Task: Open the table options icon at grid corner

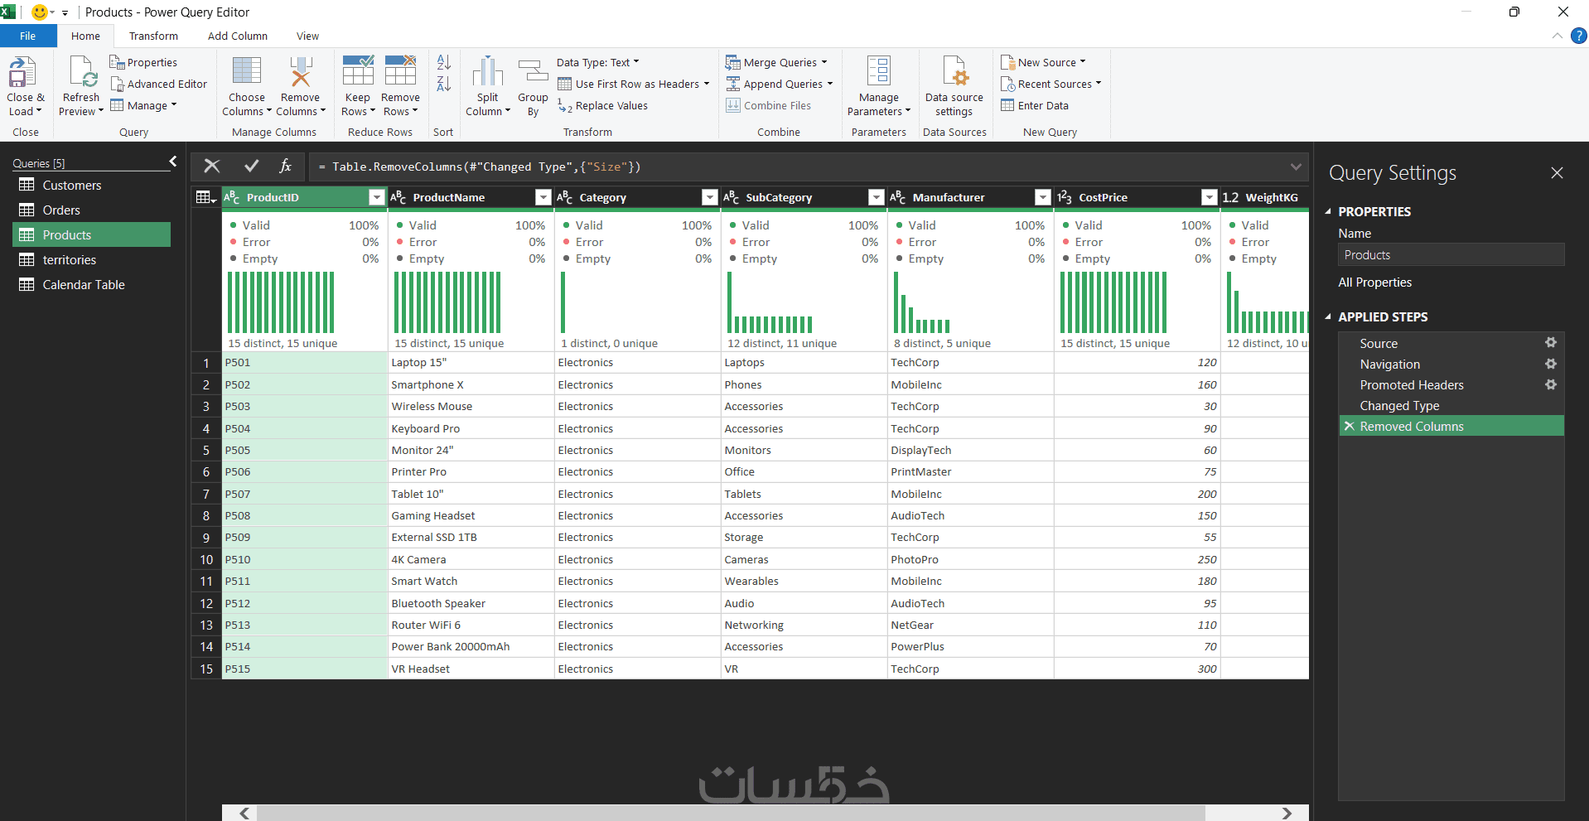Action: [205, 197]
